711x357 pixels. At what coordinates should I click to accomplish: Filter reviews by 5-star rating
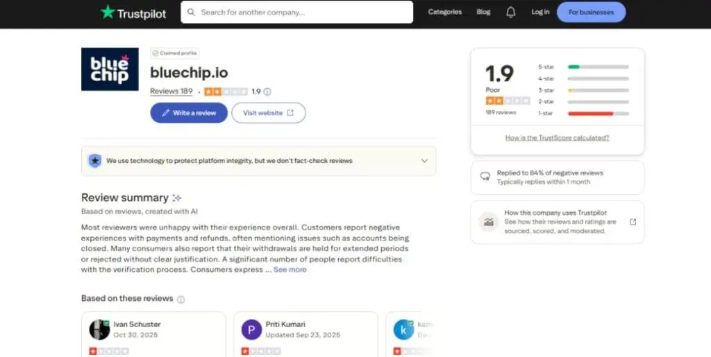pyautogui.click(x=598, y=67)
